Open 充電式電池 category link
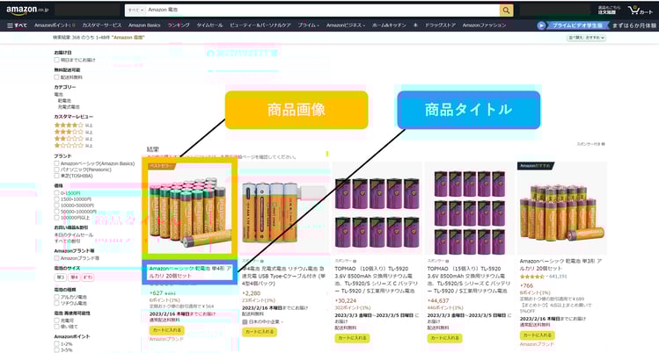The width and height of the screenshot is (659, 353). 69,107
